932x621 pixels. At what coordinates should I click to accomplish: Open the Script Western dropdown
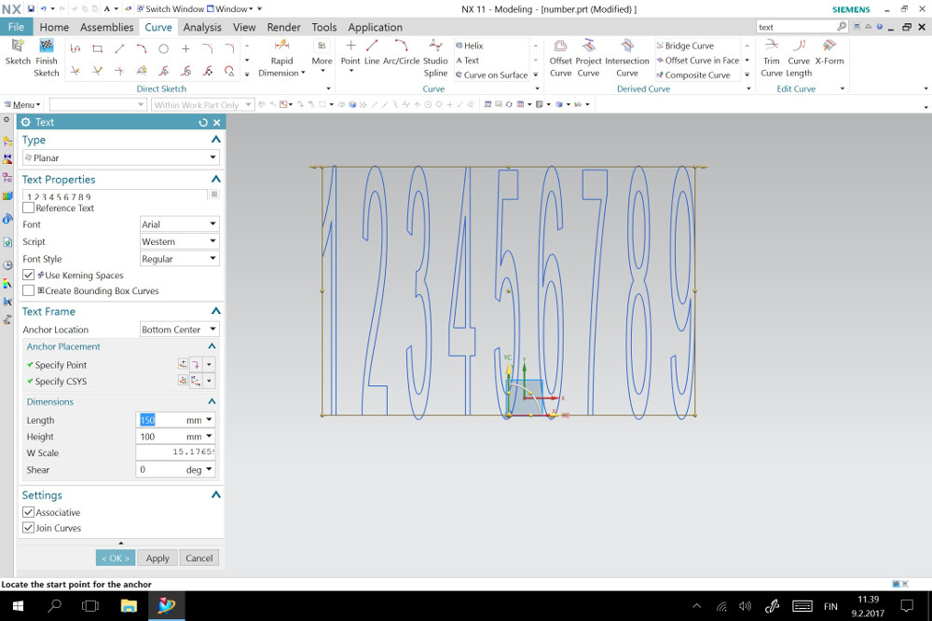click(180, 242)
